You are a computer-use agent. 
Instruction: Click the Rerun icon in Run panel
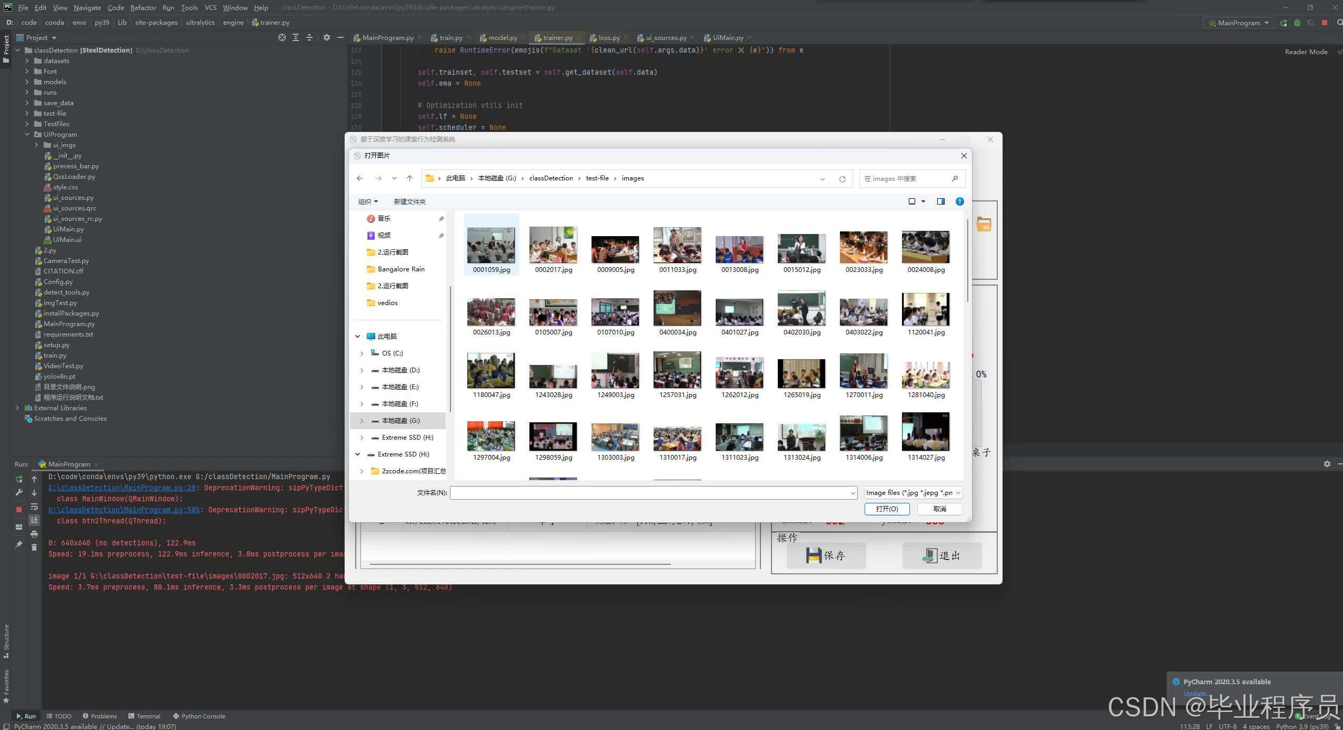pyautogui.click(x=19, y=479)
